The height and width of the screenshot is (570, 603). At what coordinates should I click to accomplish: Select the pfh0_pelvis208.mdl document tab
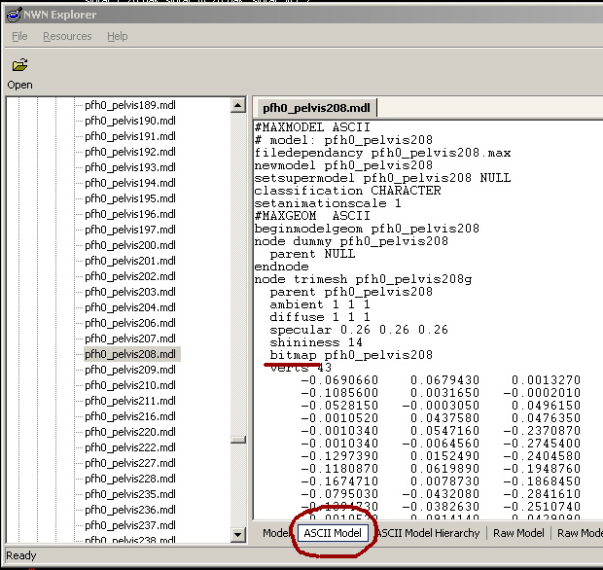pyautogui.click(x=316, y=108)
